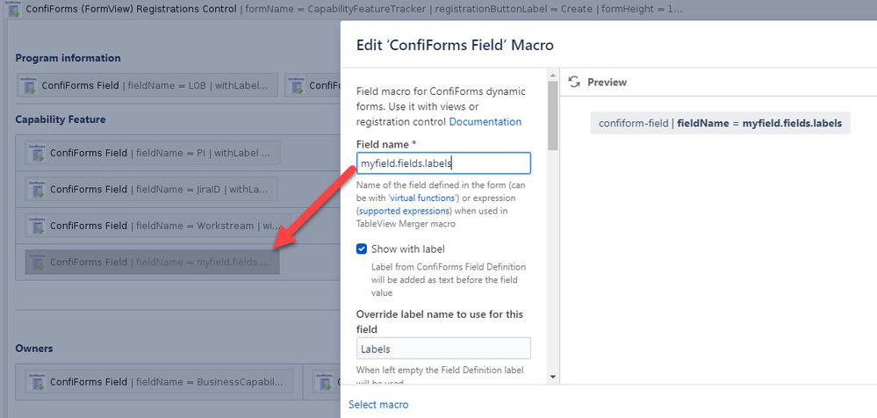Click the Field name * label

[386, 144]
